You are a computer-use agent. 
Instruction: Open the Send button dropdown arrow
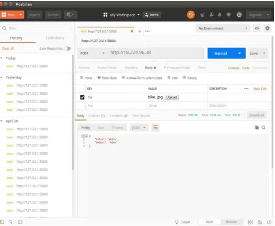[239, 53]
